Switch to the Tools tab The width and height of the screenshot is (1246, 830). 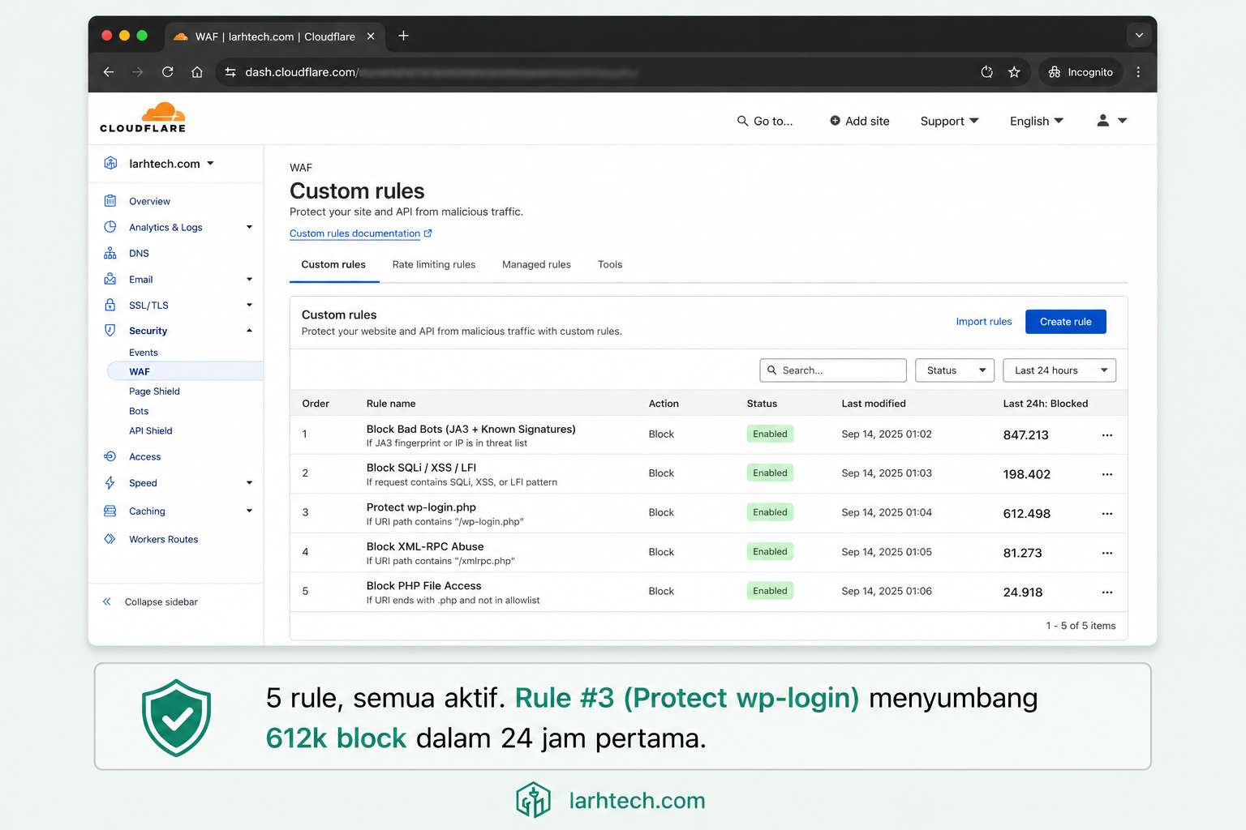(610, 264)
